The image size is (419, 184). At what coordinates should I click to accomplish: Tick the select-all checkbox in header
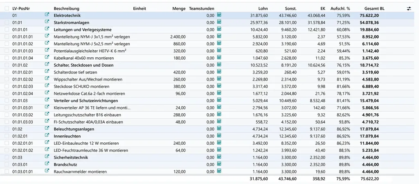tap(7, 9)
